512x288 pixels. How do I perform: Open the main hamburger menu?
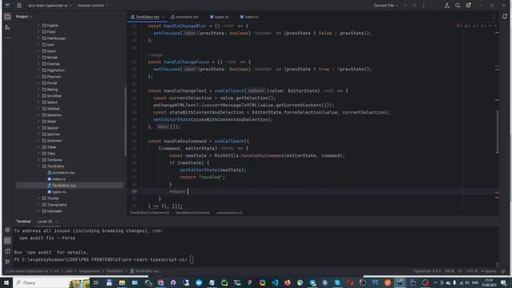point(19,6)
